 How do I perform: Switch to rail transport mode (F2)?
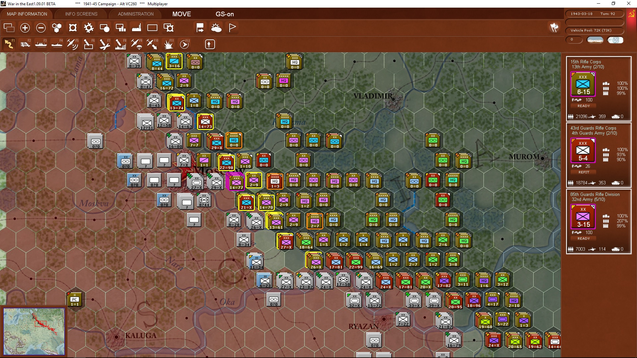click(x=25, y=44)
